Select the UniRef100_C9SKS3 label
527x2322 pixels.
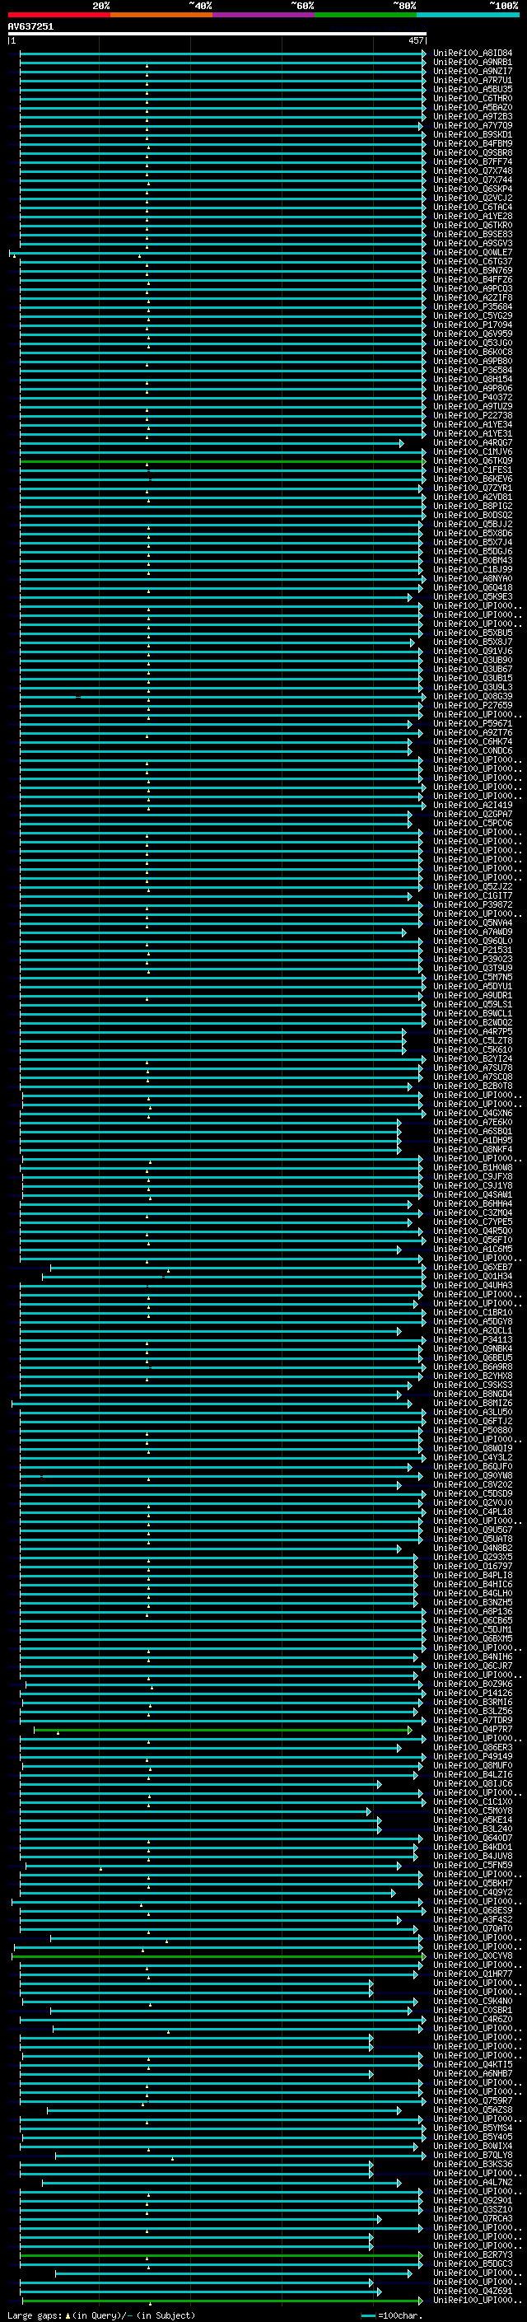(x=472, y=1385)
